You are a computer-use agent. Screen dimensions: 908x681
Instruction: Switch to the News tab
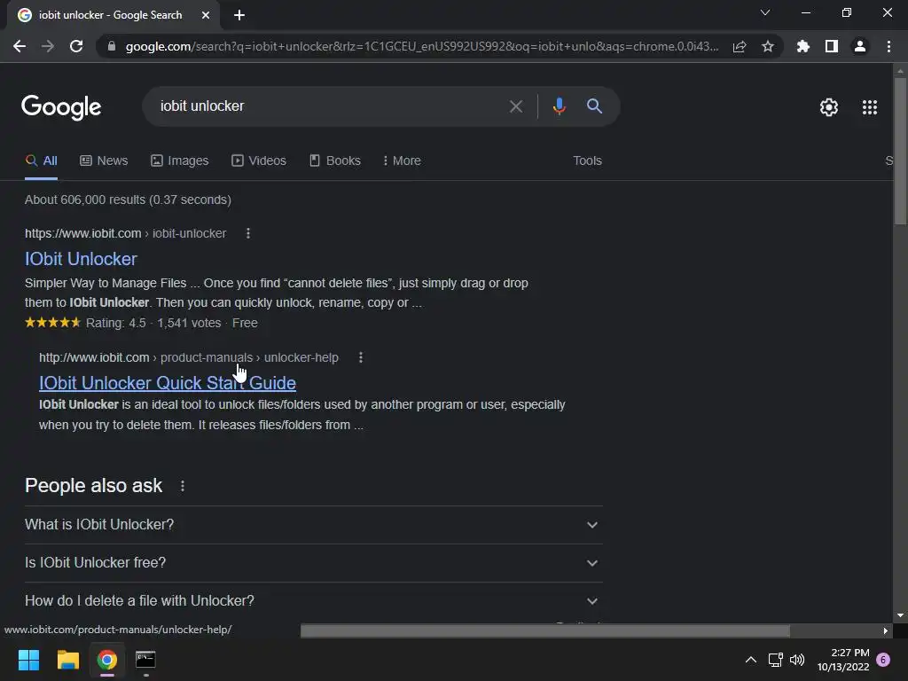104,161
